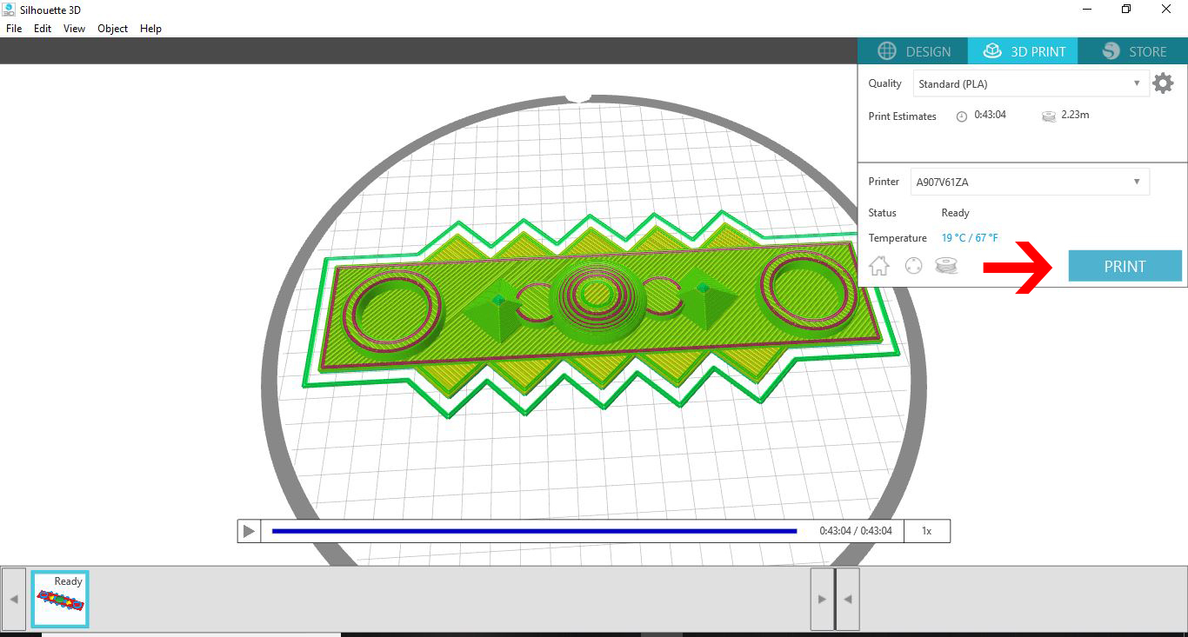Click the Silhouette 3D app icon
Image resolution: width=1188 pixels, height=637 pixels.
[9, 10]
